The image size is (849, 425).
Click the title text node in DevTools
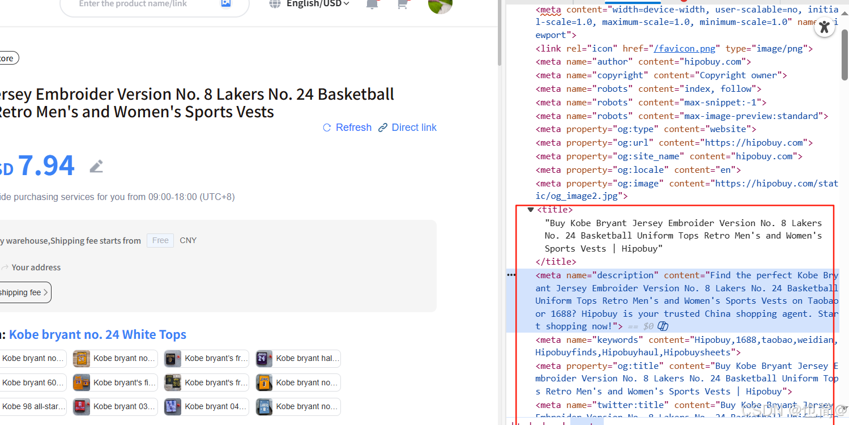click(683, 236)
